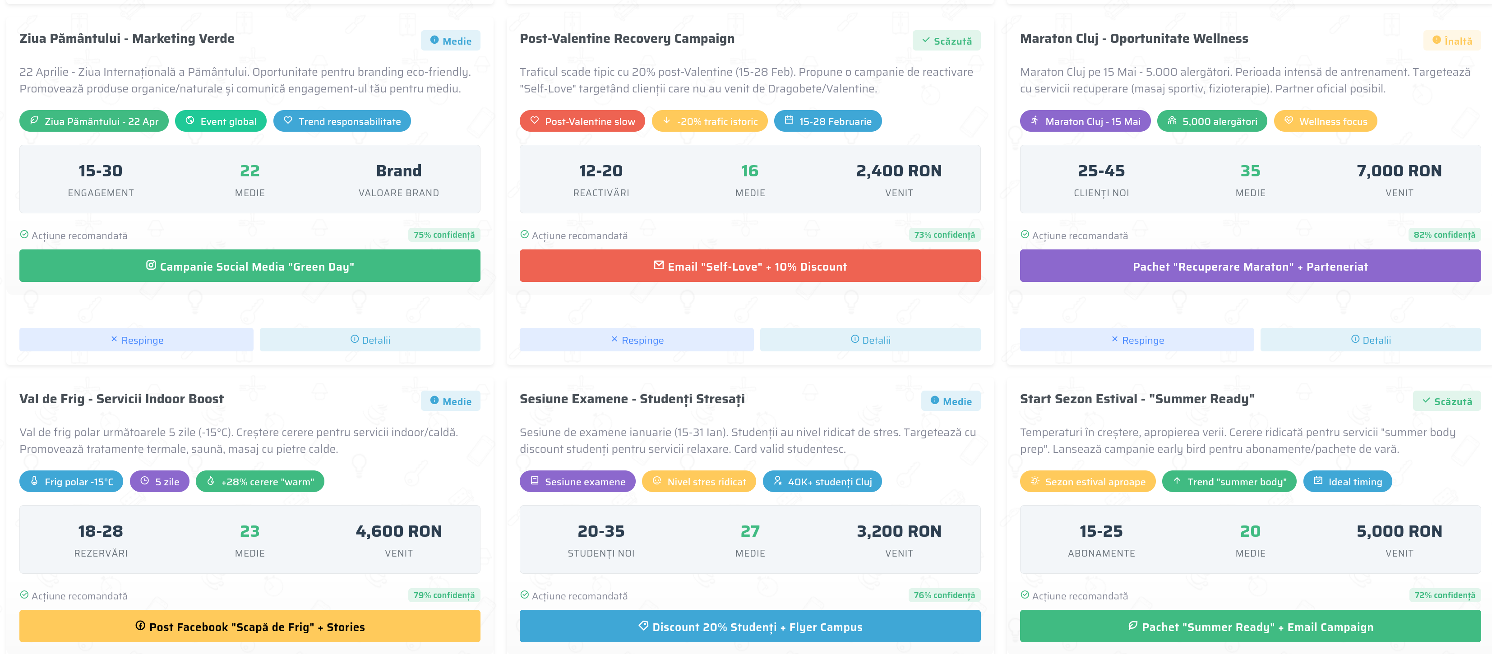
Task: Open Detalii for Maraton Cluj opportunity
Action: tap(1370, 340)
